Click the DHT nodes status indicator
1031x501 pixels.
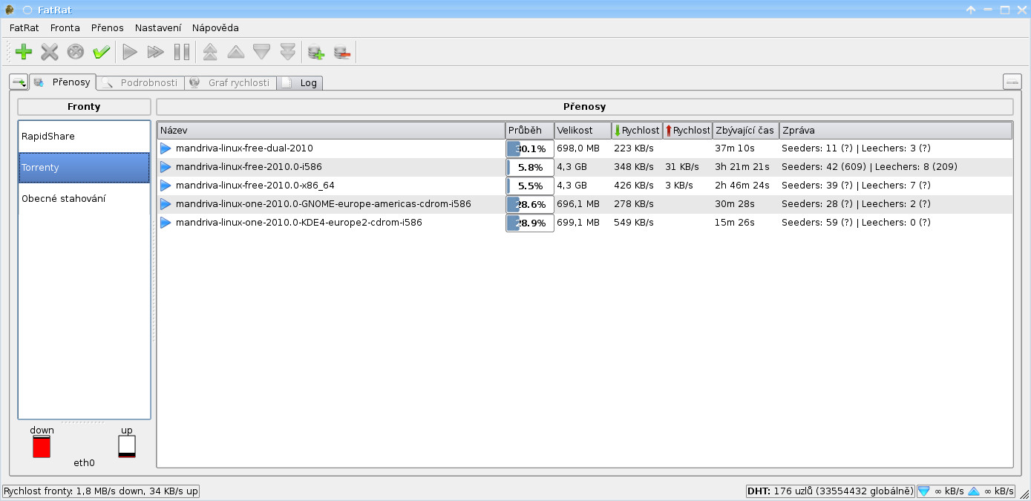pyautogui.click(x=830, y=491)
